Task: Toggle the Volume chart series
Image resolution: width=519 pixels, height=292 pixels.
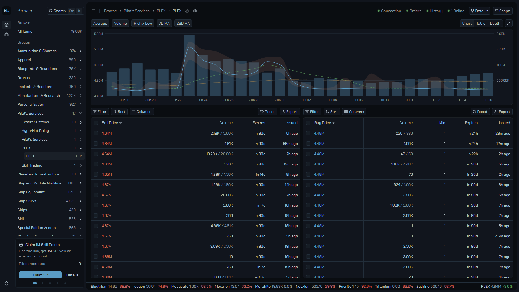Action: pos(120,23)
